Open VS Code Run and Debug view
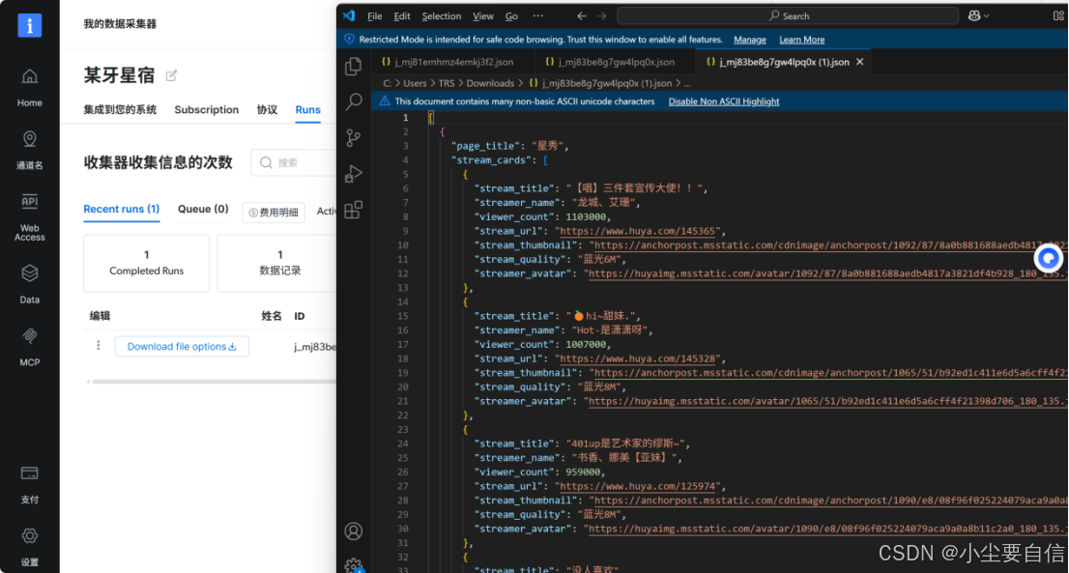 tap(353, 174)
